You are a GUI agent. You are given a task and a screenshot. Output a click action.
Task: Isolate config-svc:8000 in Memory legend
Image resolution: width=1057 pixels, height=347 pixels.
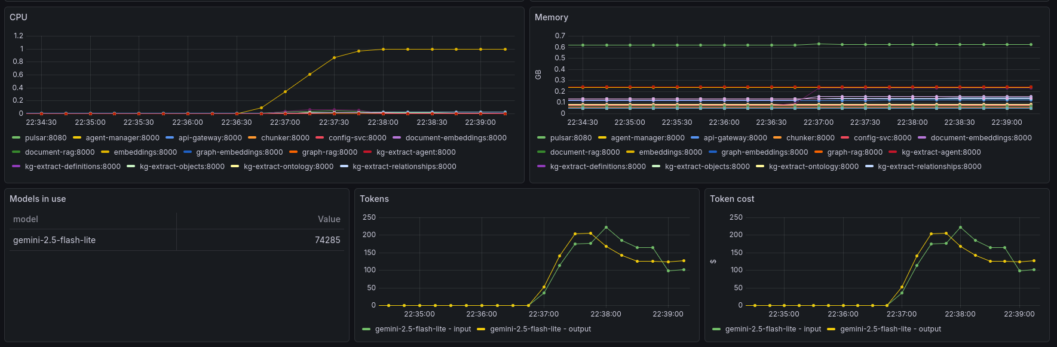point(883,138)
